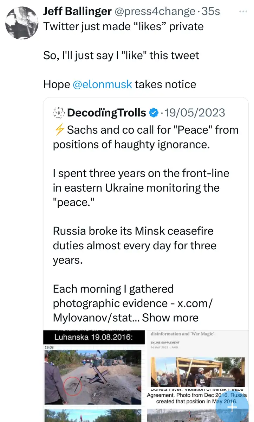Open partially visible bottom-right photo
This screenshot has height=422, width=254.
tap(183, 416)
